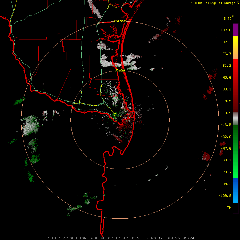Click the TH legend label
The width and height of the screenshot is (240, 240).
click(x=229, y=207)
